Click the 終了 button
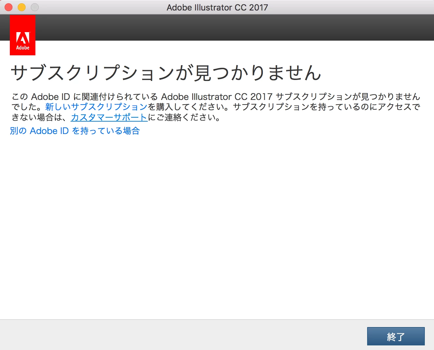The image size is (434, 350). tap(396, 336)
